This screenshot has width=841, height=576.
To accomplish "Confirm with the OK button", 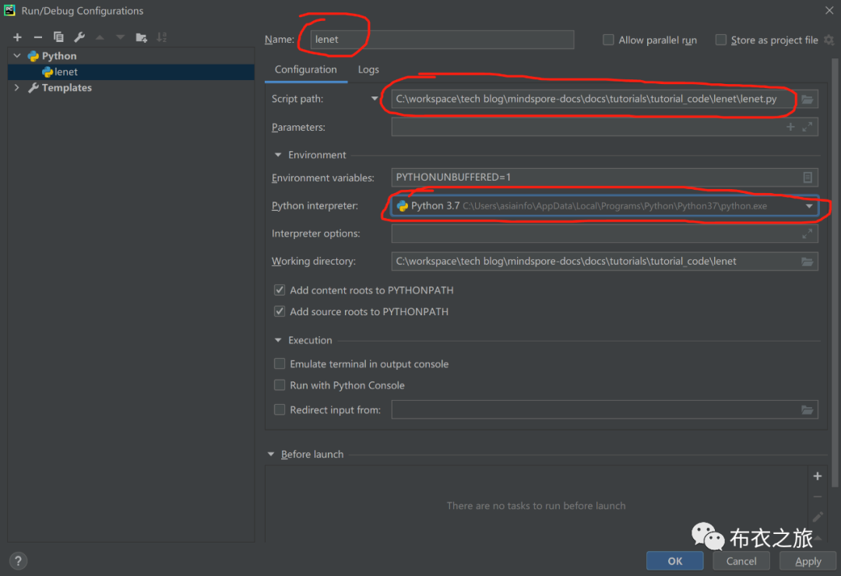I will (x=674, y=561).
